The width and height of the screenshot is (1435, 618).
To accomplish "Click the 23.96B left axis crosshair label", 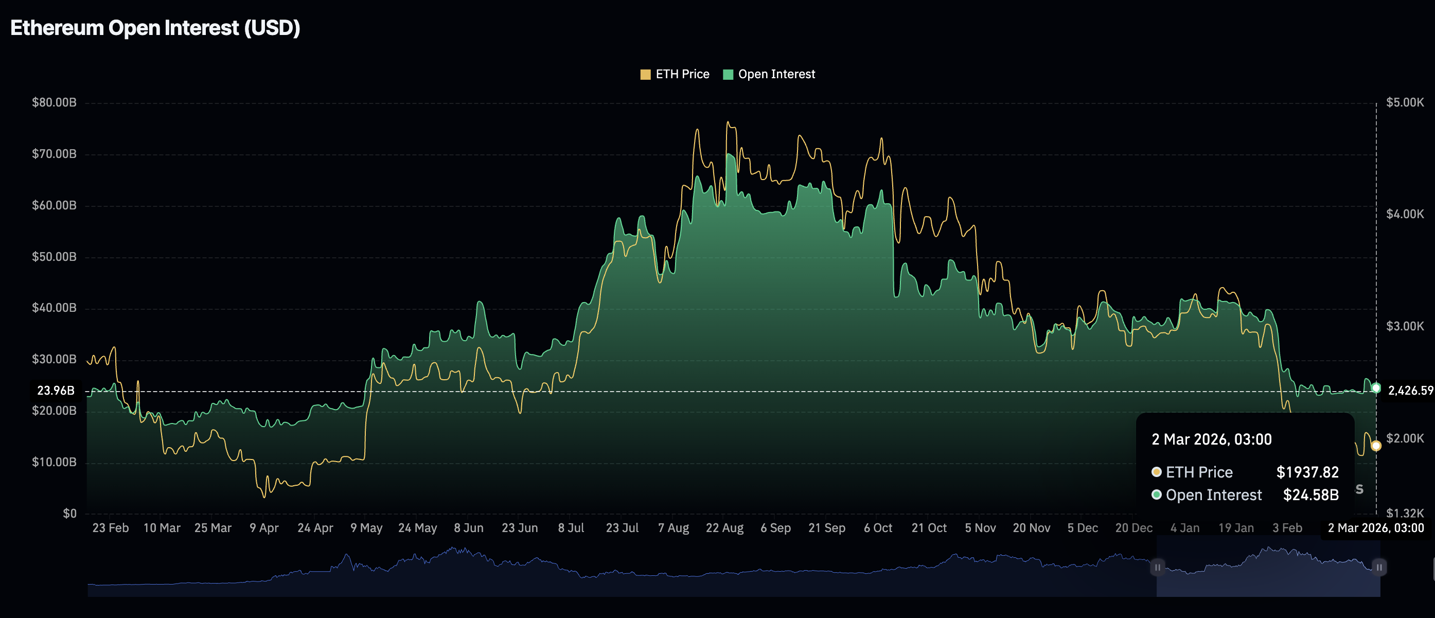I will coord(56,391).
